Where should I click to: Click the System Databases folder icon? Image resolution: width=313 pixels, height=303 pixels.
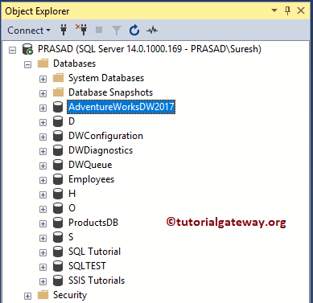[58, 78]
